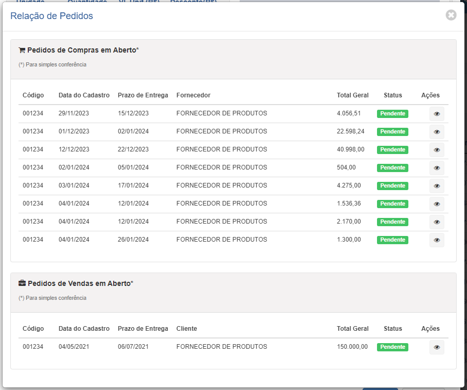Select registration date 01/12/2023
467x390 pixels.
(x=74, y=131)
